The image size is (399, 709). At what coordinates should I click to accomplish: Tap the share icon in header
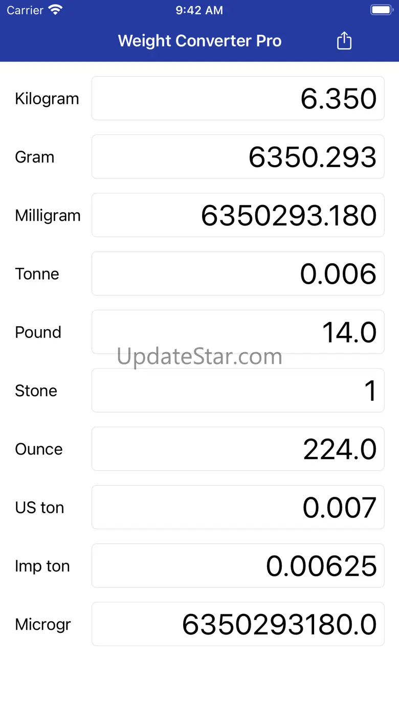[x=344, y=41]
